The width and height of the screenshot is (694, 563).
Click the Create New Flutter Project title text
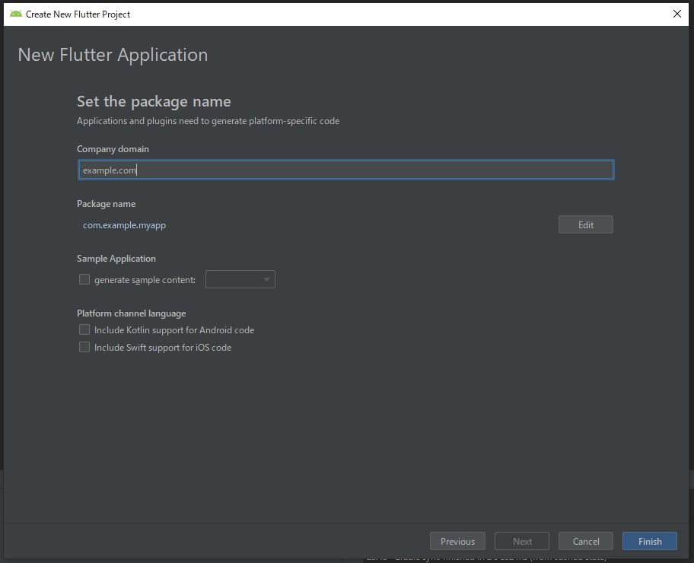[78, 14]
